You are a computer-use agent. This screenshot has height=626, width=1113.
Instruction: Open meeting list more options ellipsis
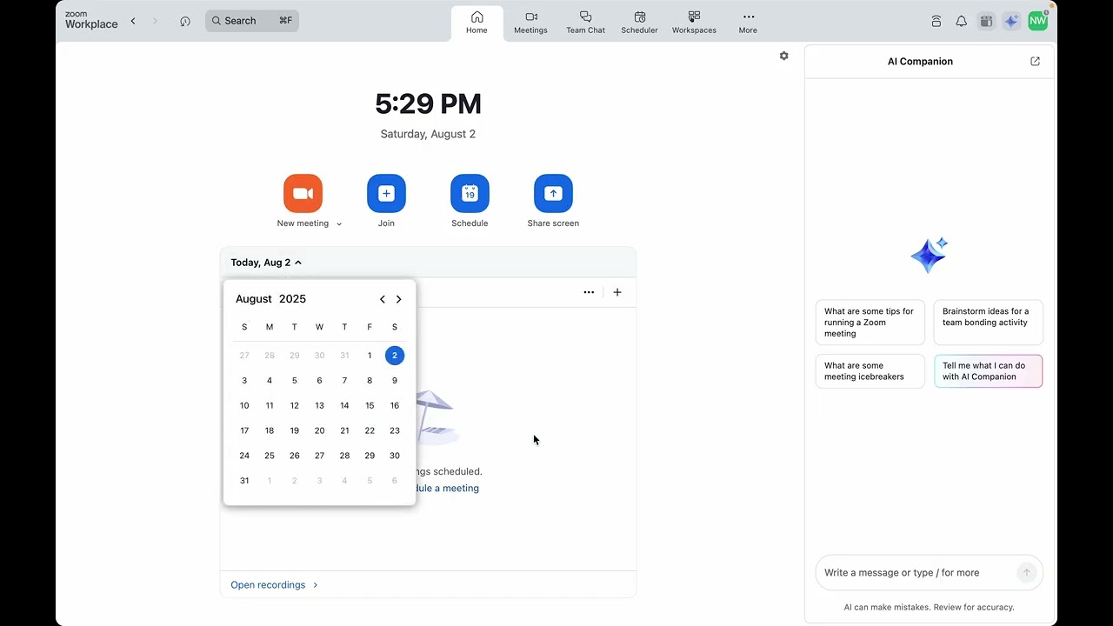click(589, 292)
